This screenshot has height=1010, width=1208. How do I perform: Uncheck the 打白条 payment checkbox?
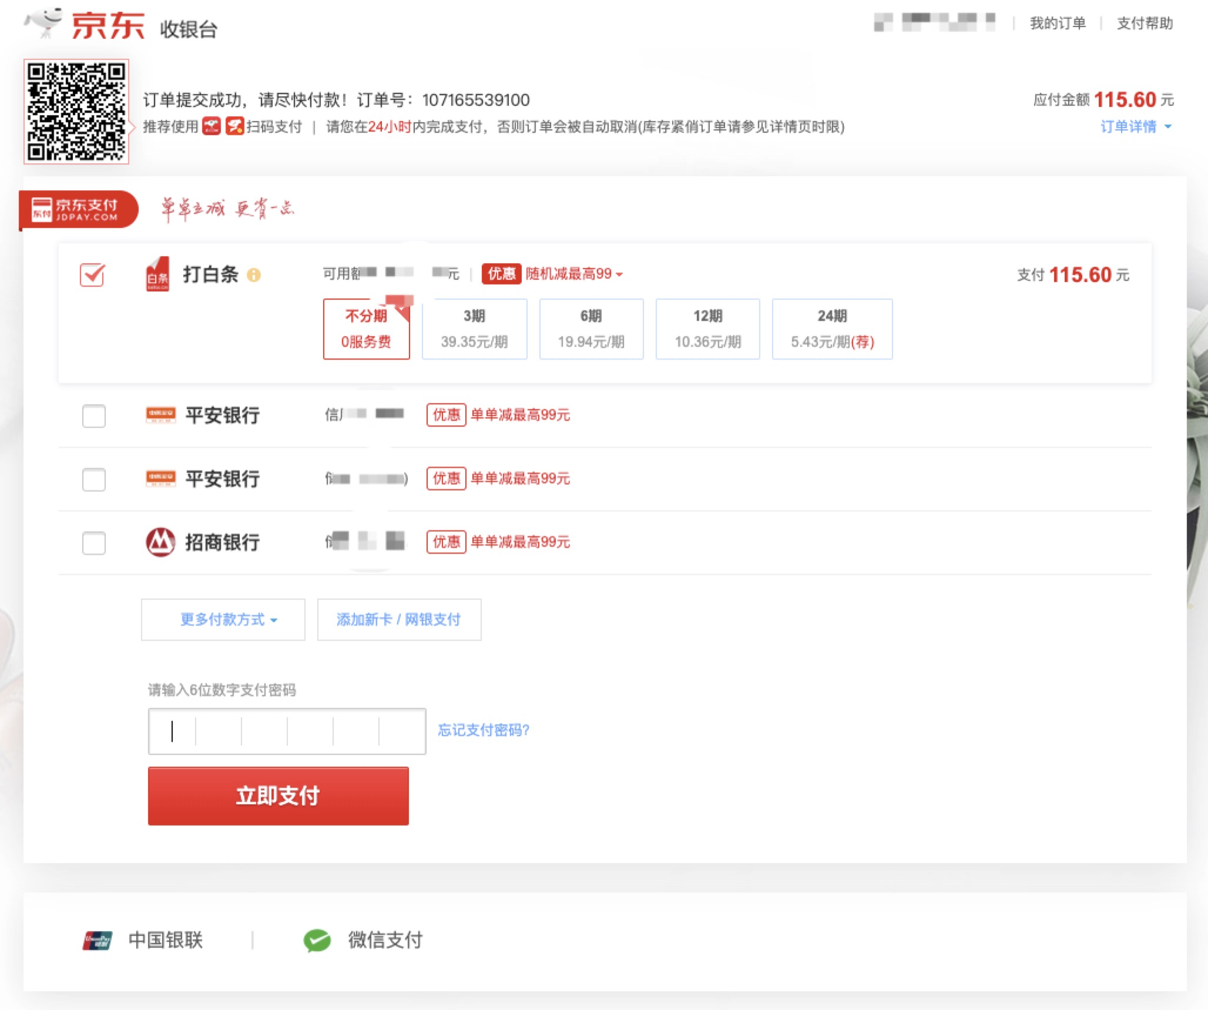point(93,274)
